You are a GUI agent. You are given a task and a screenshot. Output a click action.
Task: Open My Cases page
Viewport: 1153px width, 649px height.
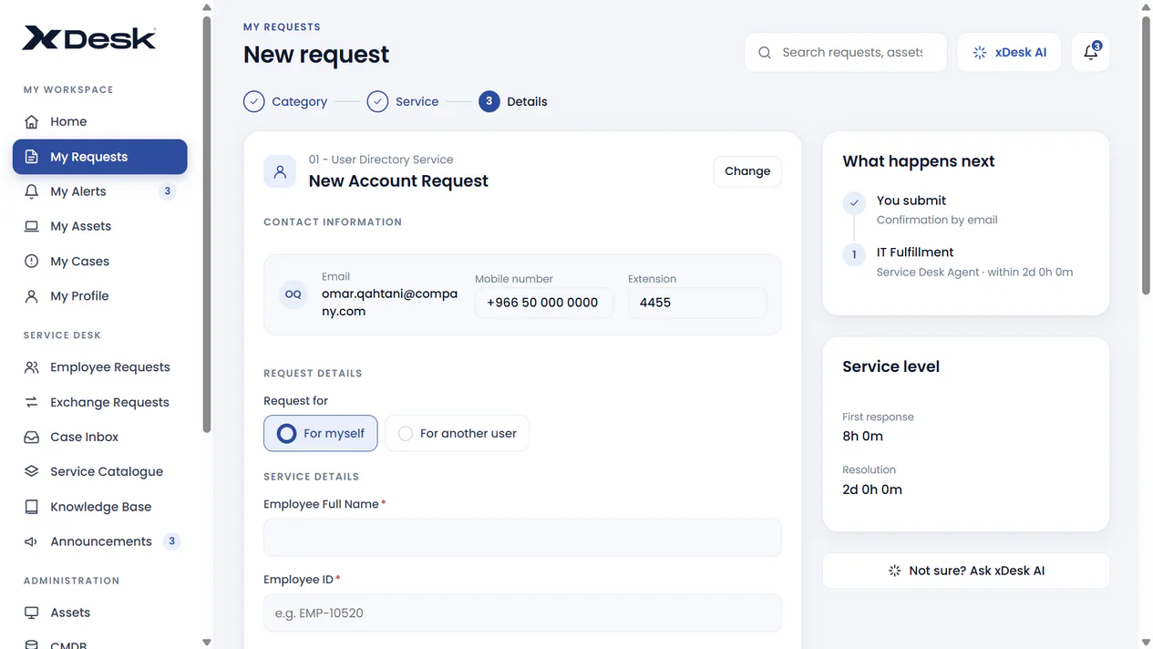coord(100,261)
